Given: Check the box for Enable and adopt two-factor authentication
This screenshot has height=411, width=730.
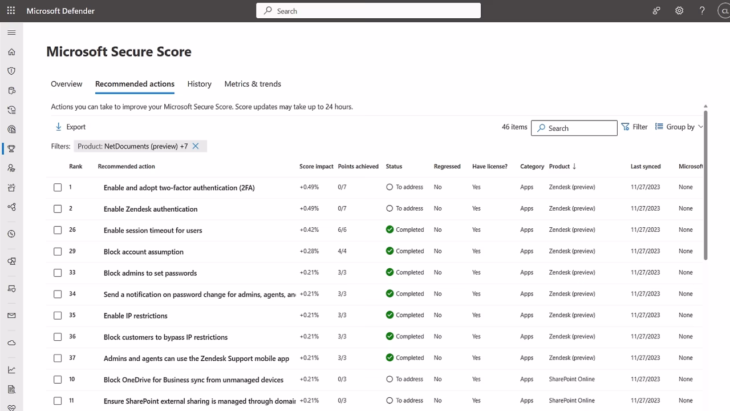Looking at the screenshot, I should (58, 187).
